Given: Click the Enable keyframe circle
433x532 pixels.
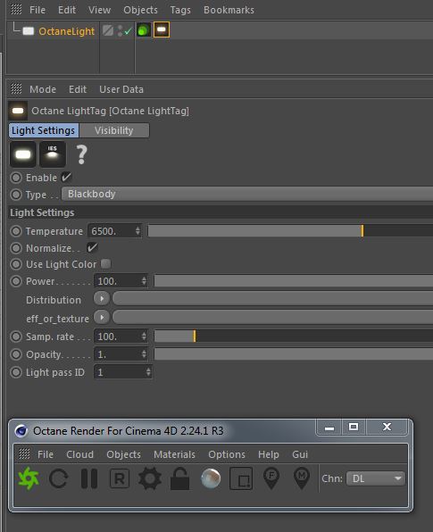Looking at the screenshot, I should tap(16, 178).
